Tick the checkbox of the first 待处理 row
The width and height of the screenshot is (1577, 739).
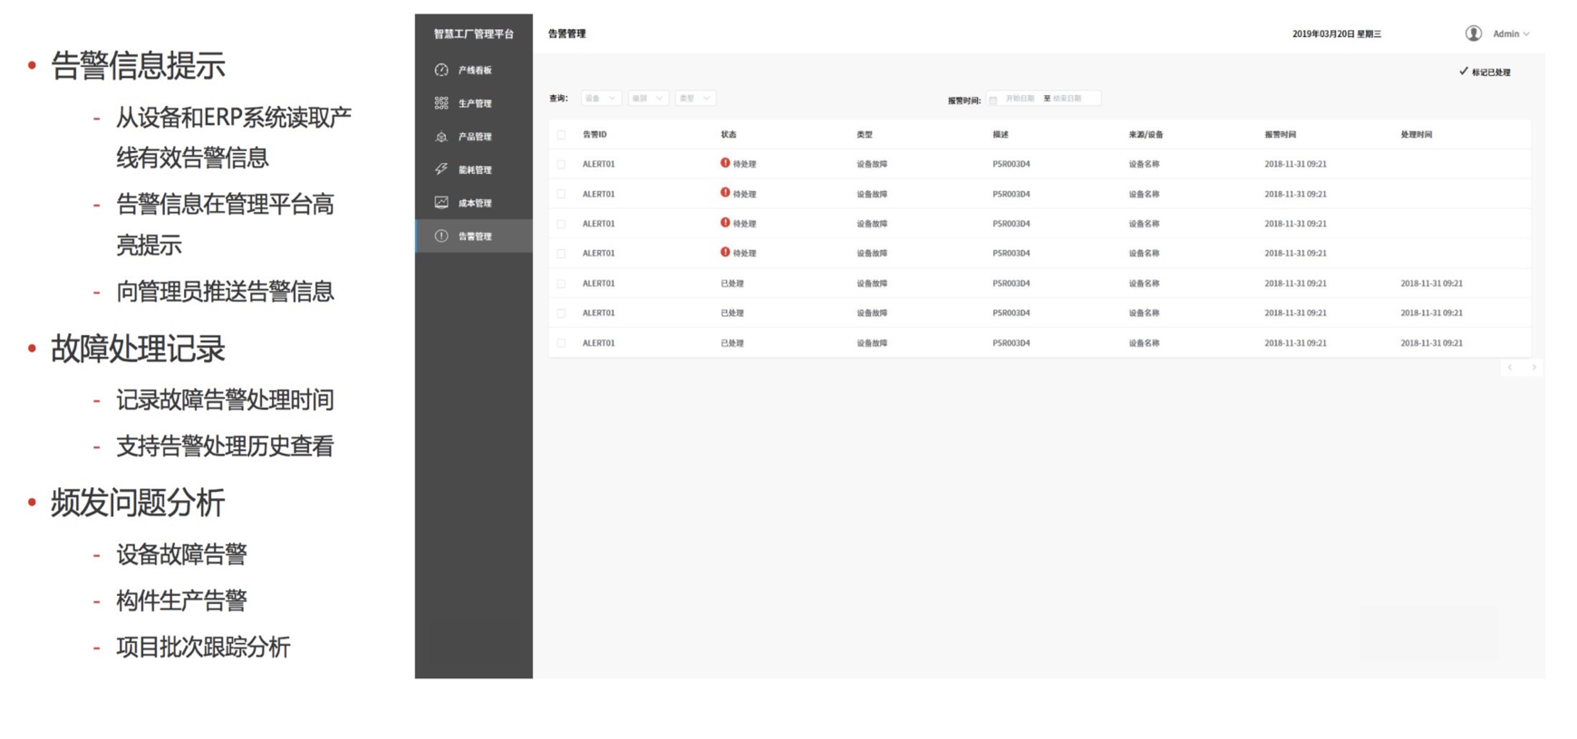pos(561,165)
